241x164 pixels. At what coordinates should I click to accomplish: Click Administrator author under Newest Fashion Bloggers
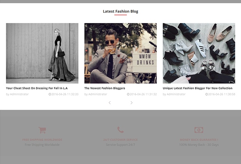[x=97, y=94]
